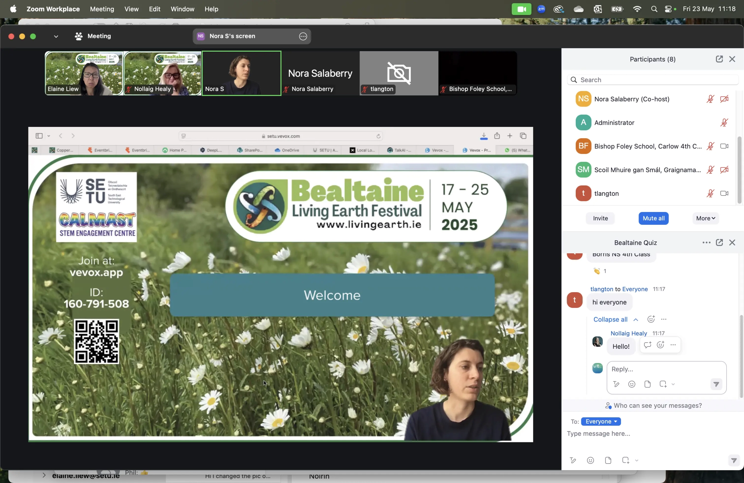Select the Nora S video thumbnail
The image size is (744, 483).
point(241,73)
